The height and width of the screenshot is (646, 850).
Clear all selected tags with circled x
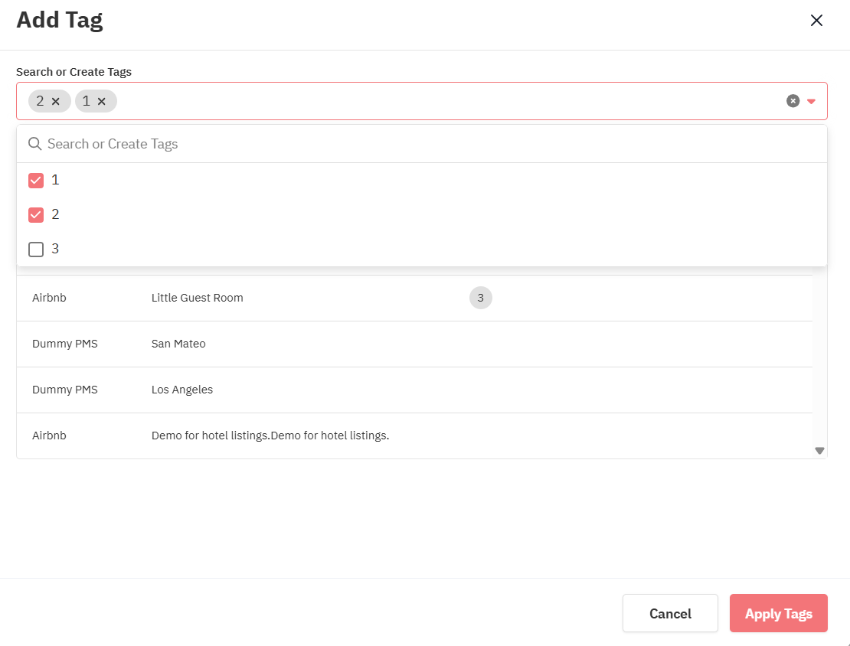point(793,101)
